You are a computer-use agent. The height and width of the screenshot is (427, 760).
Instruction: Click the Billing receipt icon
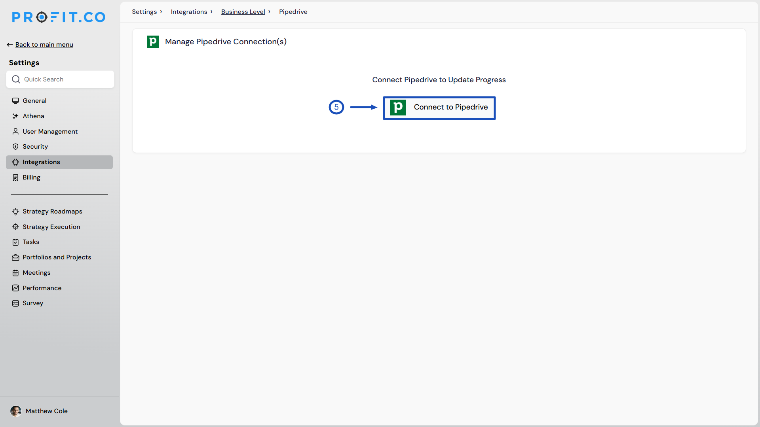15,178
